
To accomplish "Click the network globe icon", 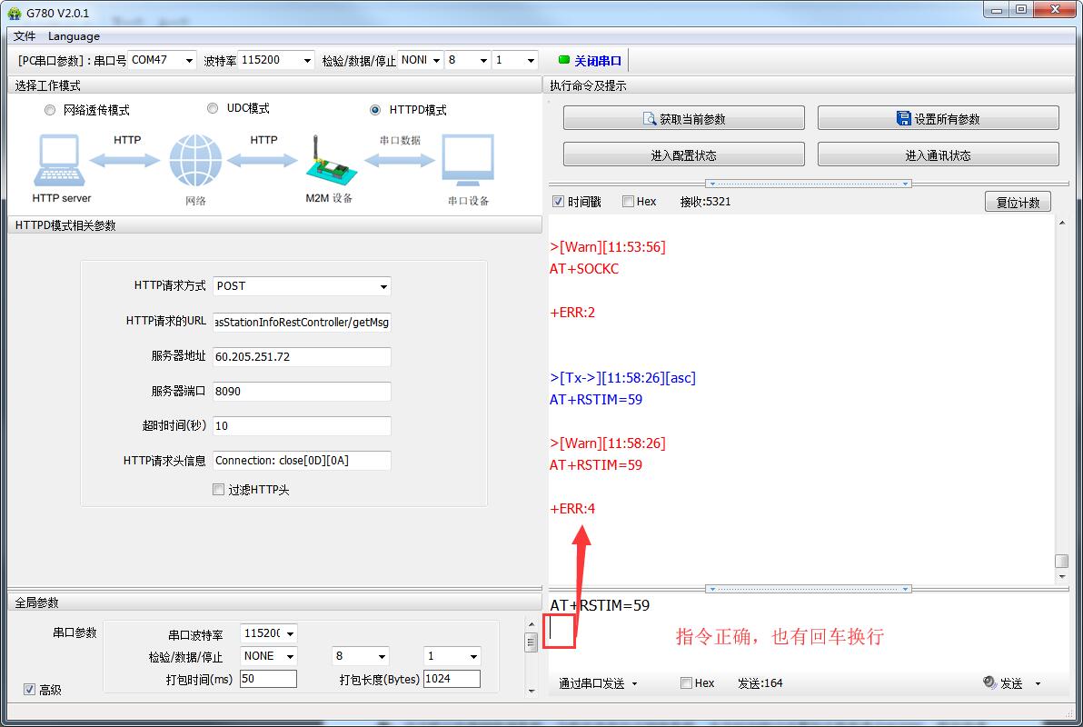I will click(x=195, y=162).
